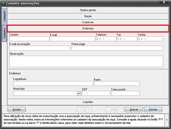Click the Incluir button
This screenshot has width=171, height=129.
click(x=115, y=110)
